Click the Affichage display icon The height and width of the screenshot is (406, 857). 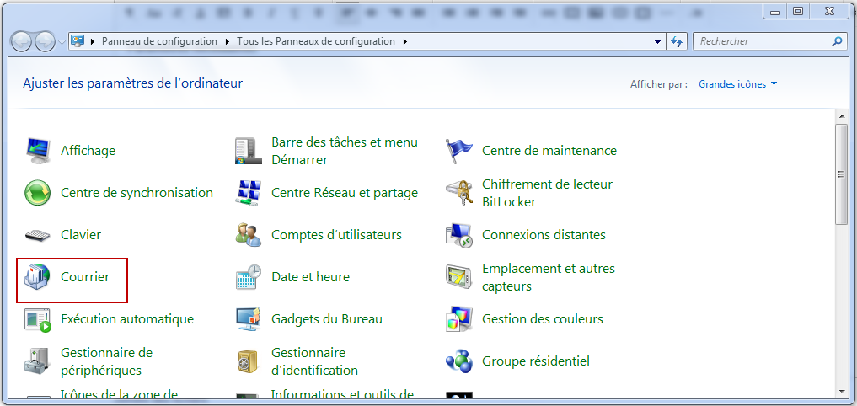[38, 151]
